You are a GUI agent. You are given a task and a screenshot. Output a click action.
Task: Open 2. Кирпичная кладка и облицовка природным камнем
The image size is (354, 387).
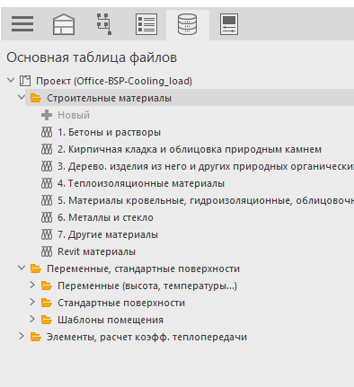[x=190, y=149]
